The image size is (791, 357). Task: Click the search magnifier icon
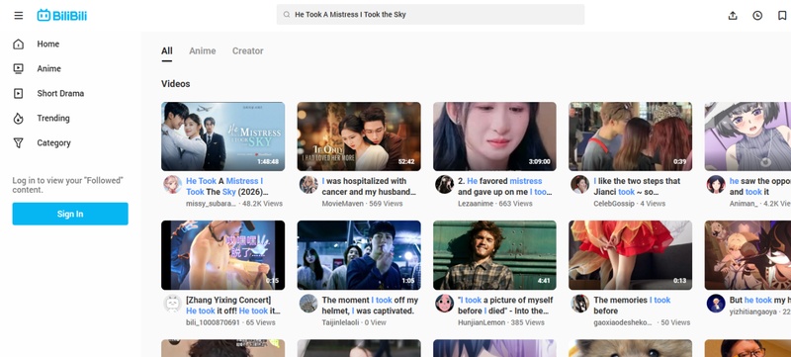point(287,15)
